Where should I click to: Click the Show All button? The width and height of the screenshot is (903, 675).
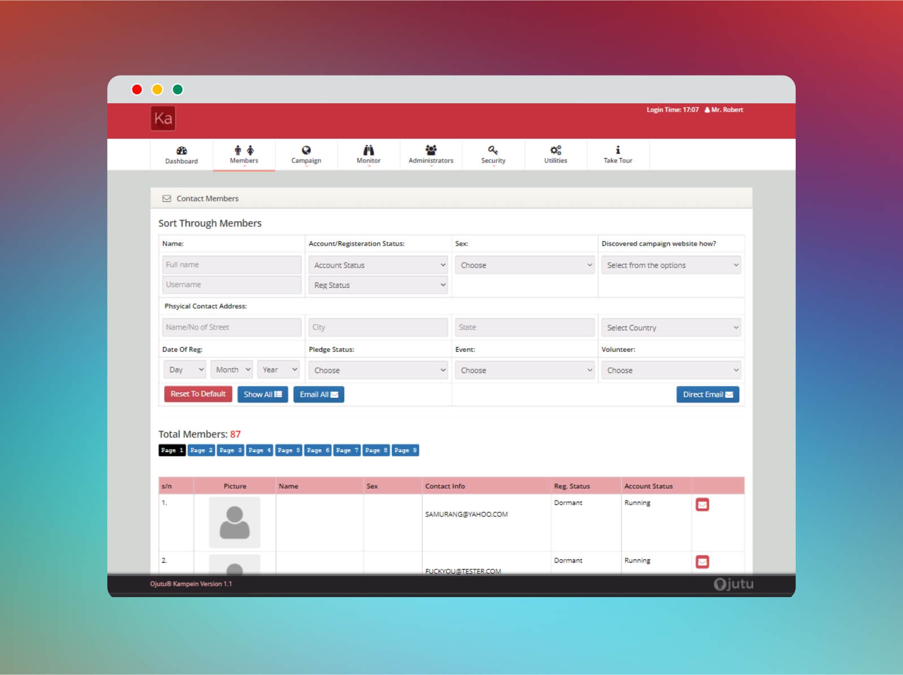(x=262, y=395)
